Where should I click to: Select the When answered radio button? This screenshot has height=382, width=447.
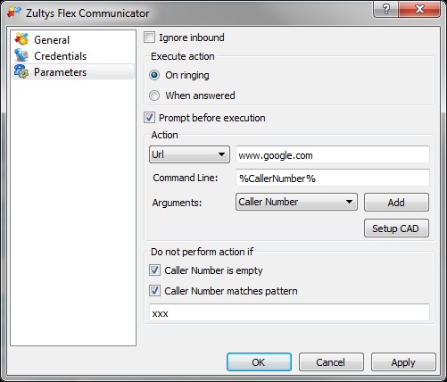coord(154,95)
